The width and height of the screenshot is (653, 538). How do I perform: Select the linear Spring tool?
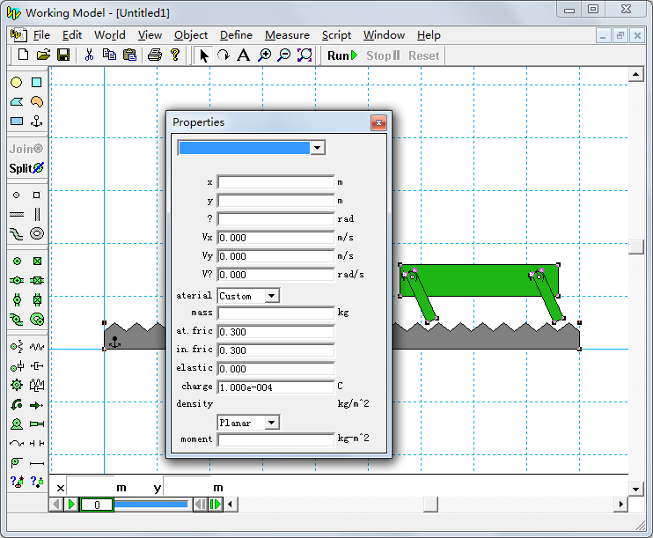pyautogui.click(x=37, y=347)
